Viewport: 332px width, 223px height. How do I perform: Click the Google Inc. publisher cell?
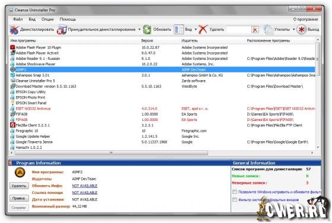[x=190, y=136]
